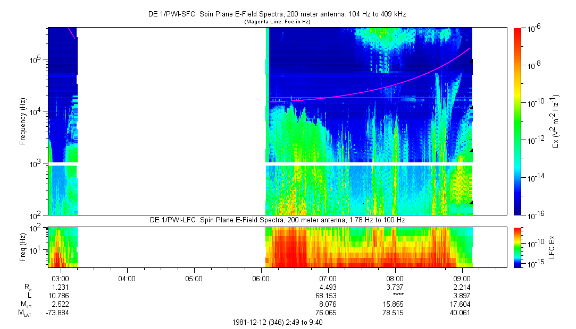Select the 08:00 time axis tick label

[x=395, y=279]
